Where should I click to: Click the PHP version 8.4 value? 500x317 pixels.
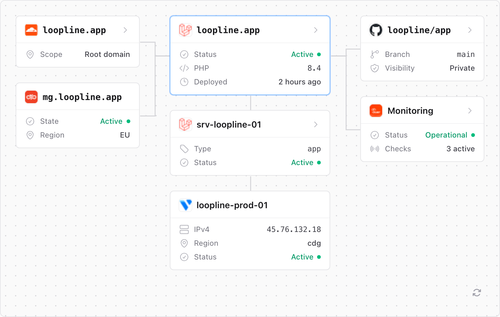coord(314,68)
